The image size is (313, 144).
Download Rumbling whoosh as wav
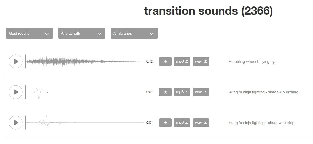click(x=201, y=61)
